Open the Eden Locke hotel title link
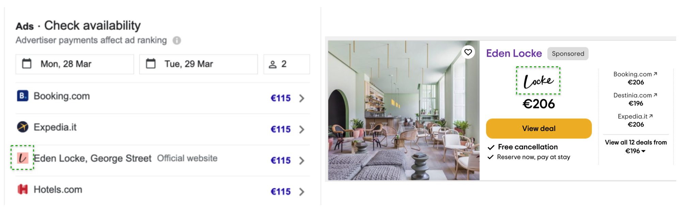Screen dimensions: 684x208 tap(514, 53)
